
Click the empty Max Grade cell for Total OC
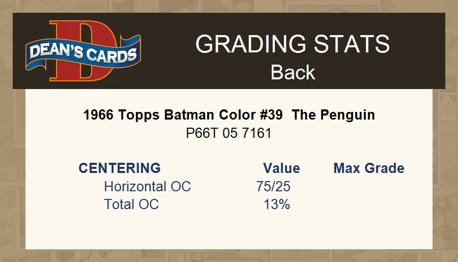369,205
